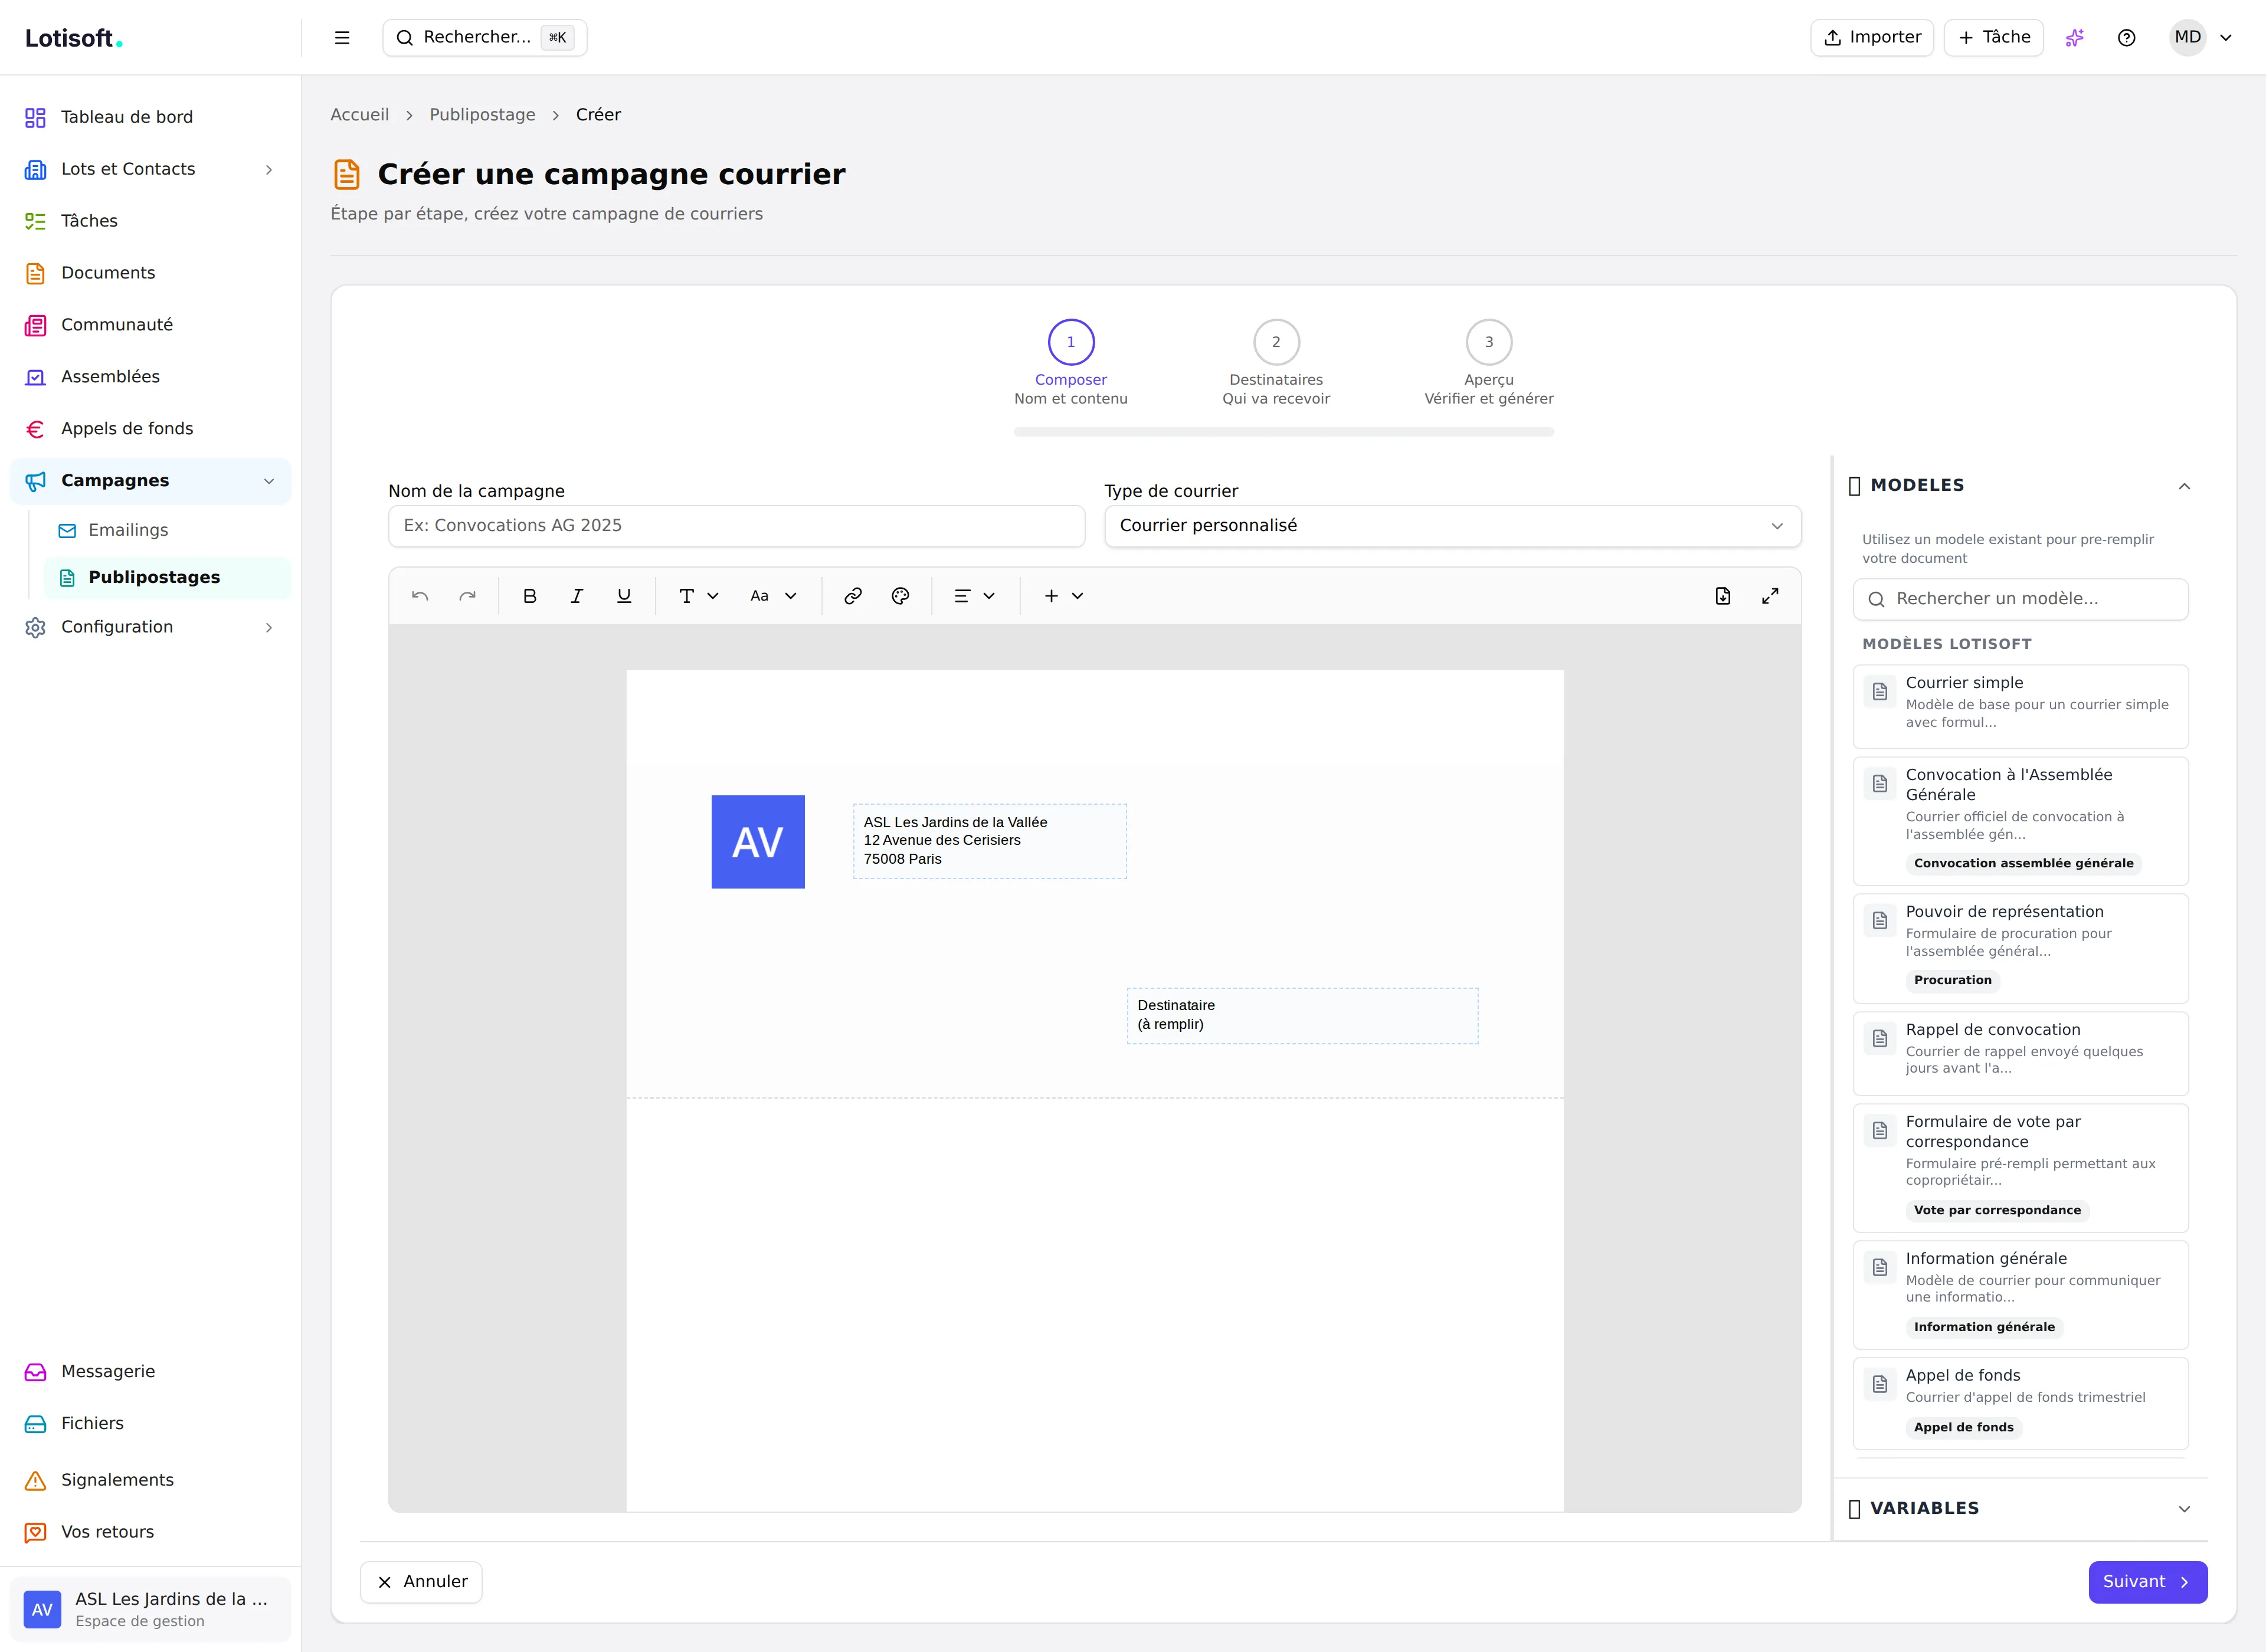The height and width of the screenshot is (1652, 2266).
Task: Expand the VARIABLES panel
Action: tap(2020, 1509)
